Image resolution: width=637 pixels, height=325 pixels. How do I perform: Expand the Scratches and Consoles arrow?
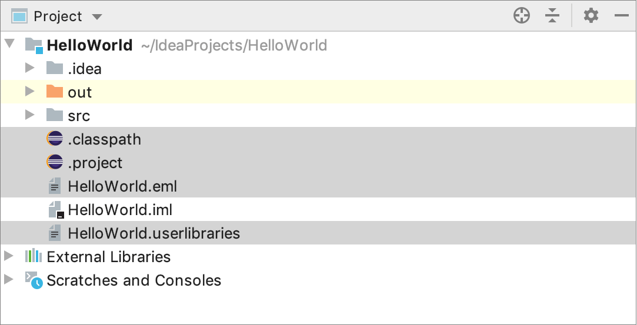8,280
